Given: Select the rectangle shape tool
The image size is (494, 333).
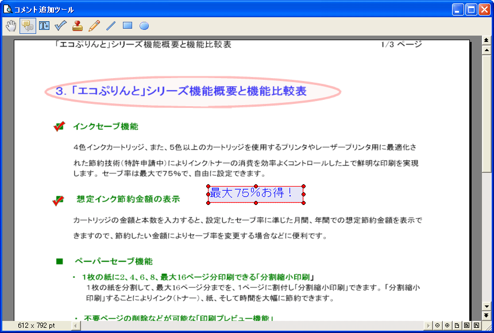Looking at the screenshot, I should tap(128, 26).
